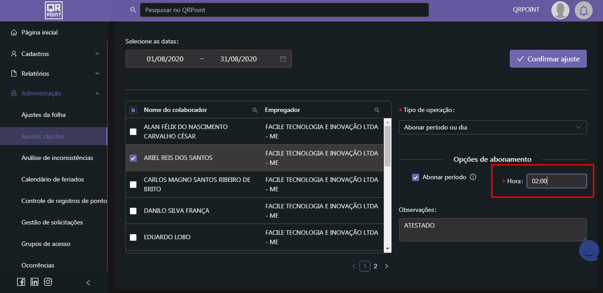Go to Gestão de solicitações
This screenshot has height=293, width=603.
point(52,222)
